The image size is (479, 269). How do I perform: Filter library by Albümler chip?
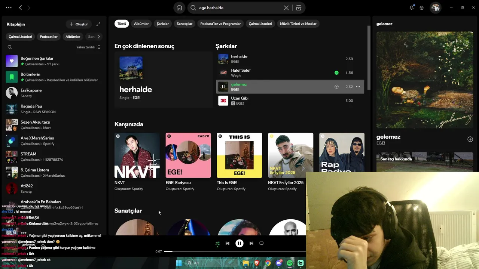[73, 37]
